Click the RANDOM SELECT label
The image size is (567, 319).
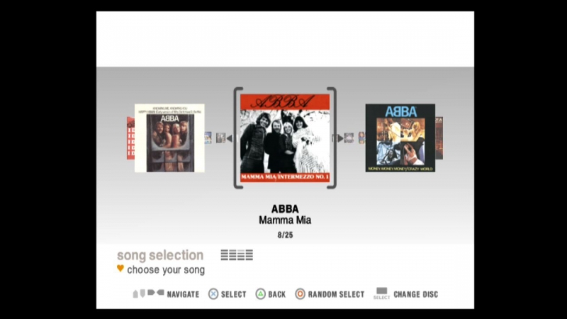point(336,294)
